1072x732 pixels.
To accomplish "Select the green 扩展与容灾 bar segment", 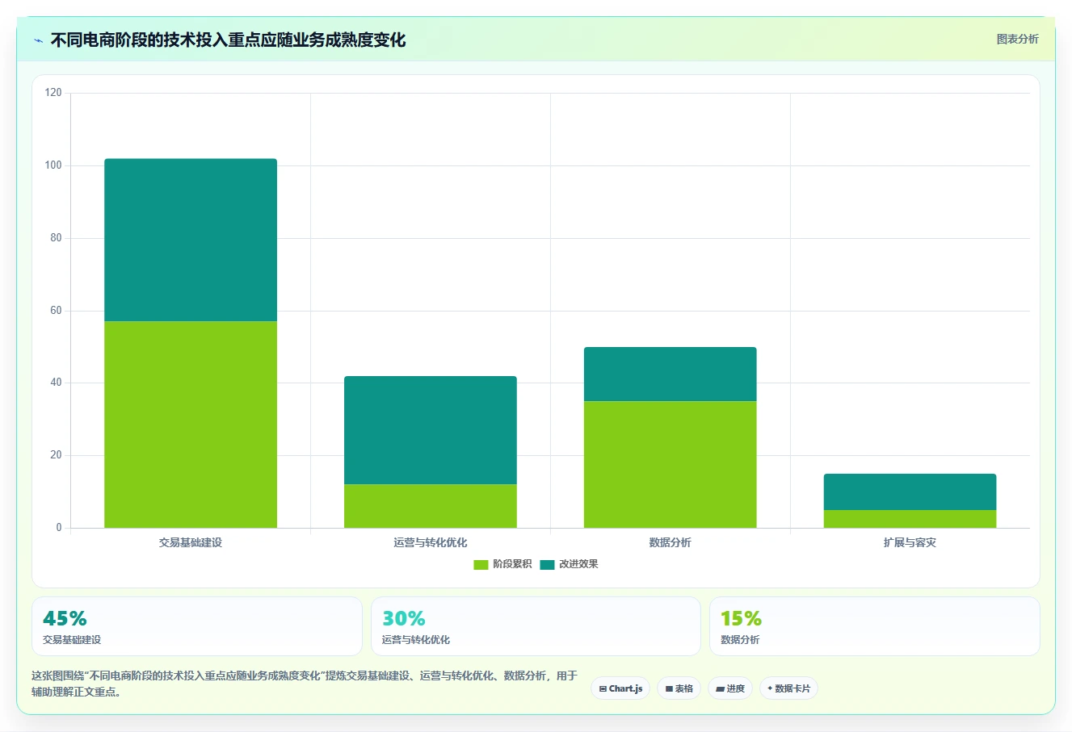I will click(910, 519).
